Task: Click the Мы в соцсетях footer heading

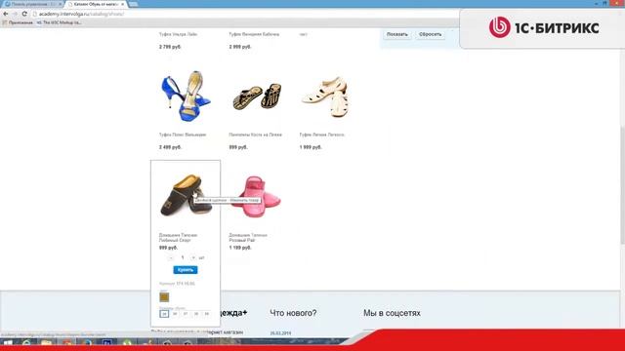Action: 392,313
